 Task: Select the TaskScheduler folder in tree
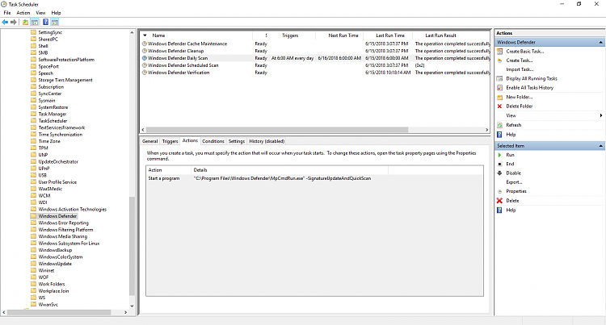[x=53, y=121]
